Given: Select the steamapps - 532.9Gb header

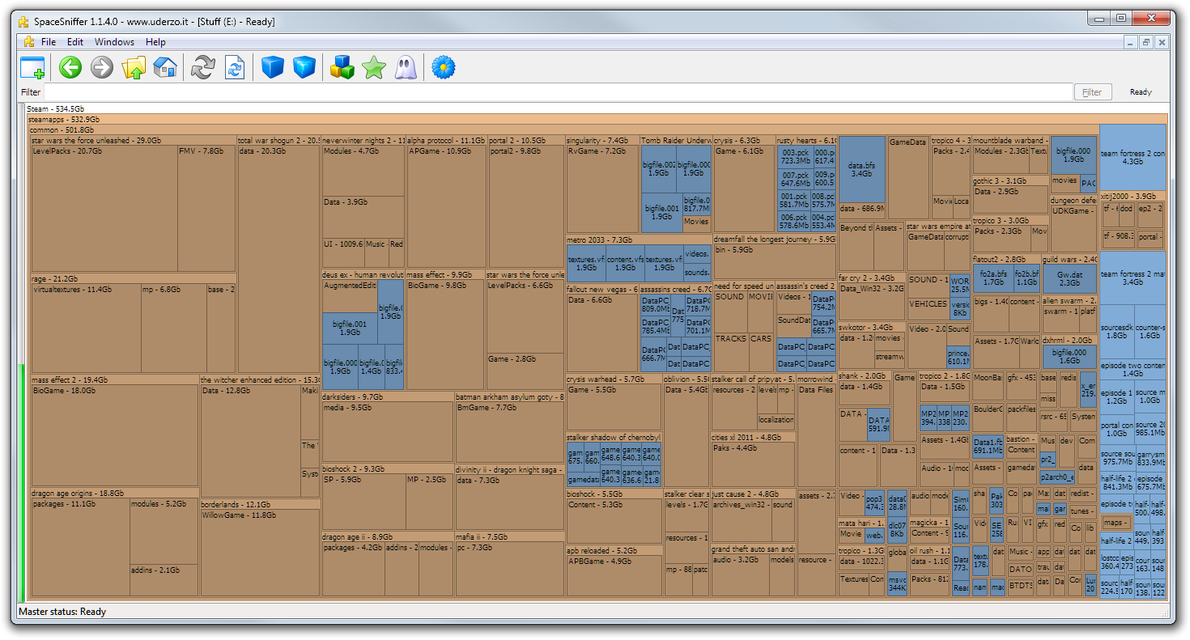Looking at the screenshot, I should tap(597, 119).
